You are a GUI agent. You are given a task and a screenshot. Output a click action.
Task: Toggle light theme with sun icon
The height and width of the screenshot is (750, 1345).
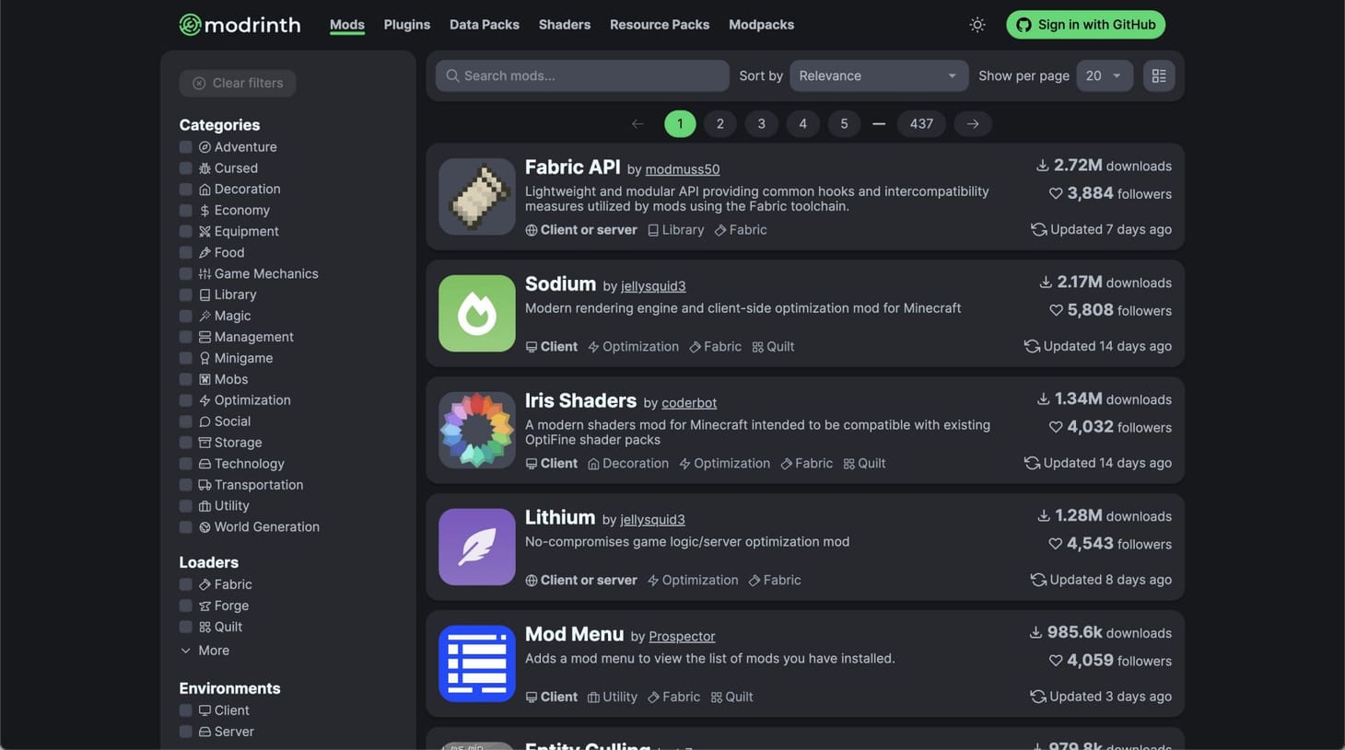click(x=977, y=25)
